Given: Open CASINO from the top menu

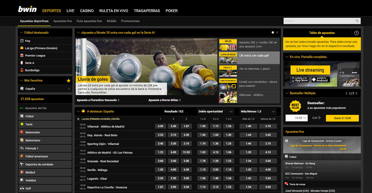Looking at the screenshot, I should [86, 11].
